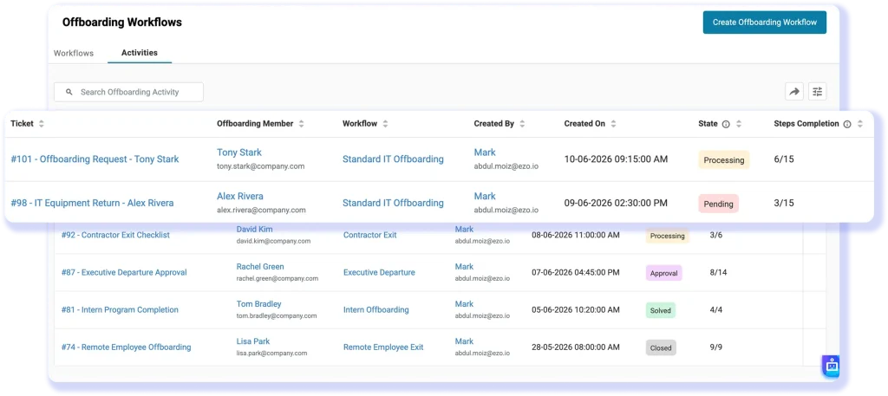Click the Closed state badge
The height and width of the screenshot is (396, 888).
pos(661,348)
